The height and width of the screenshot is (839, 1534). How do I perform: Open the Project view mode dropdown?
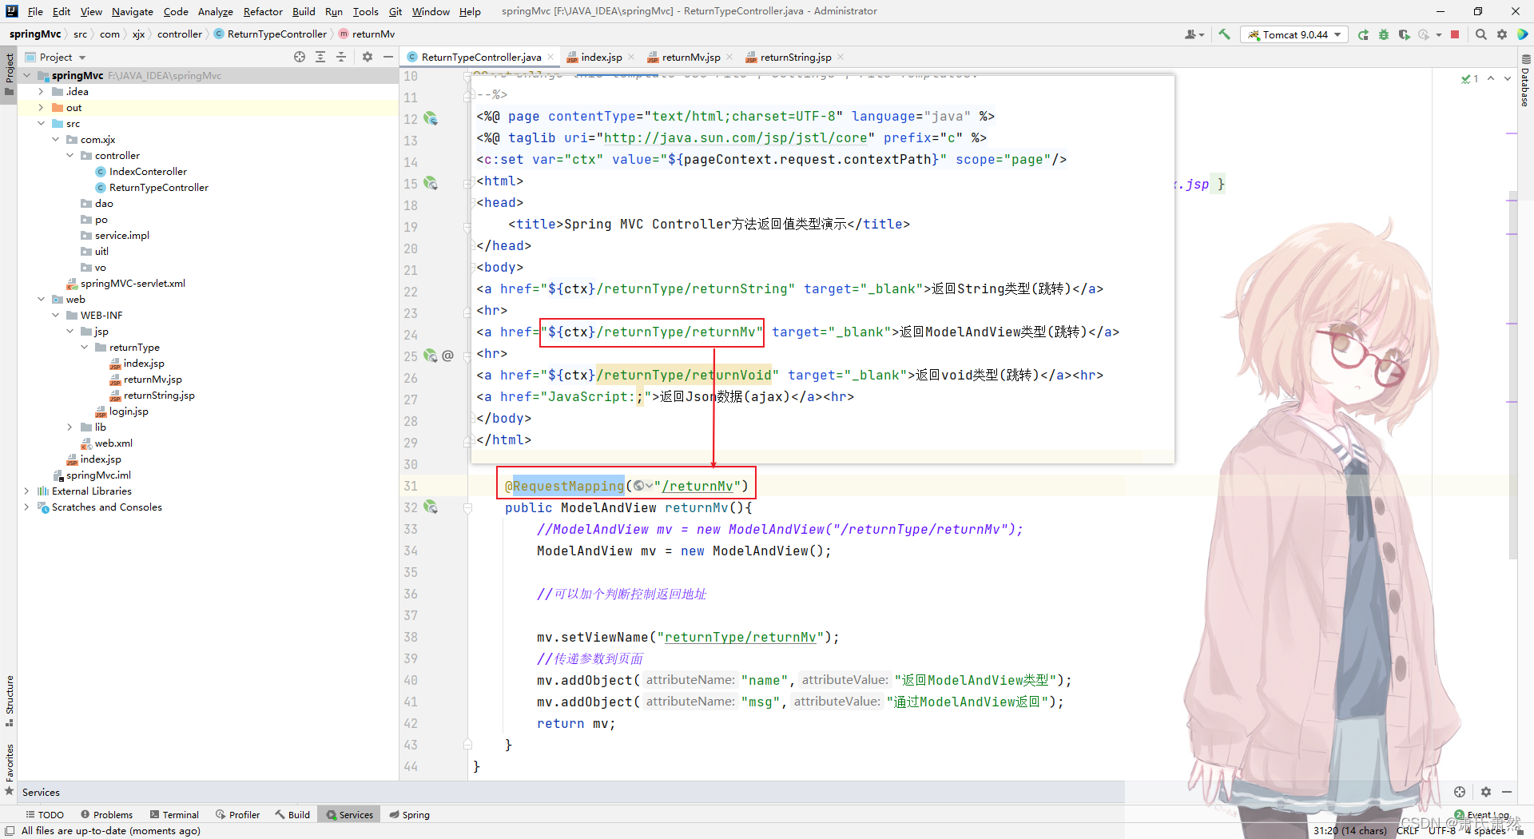coord(55,57)
